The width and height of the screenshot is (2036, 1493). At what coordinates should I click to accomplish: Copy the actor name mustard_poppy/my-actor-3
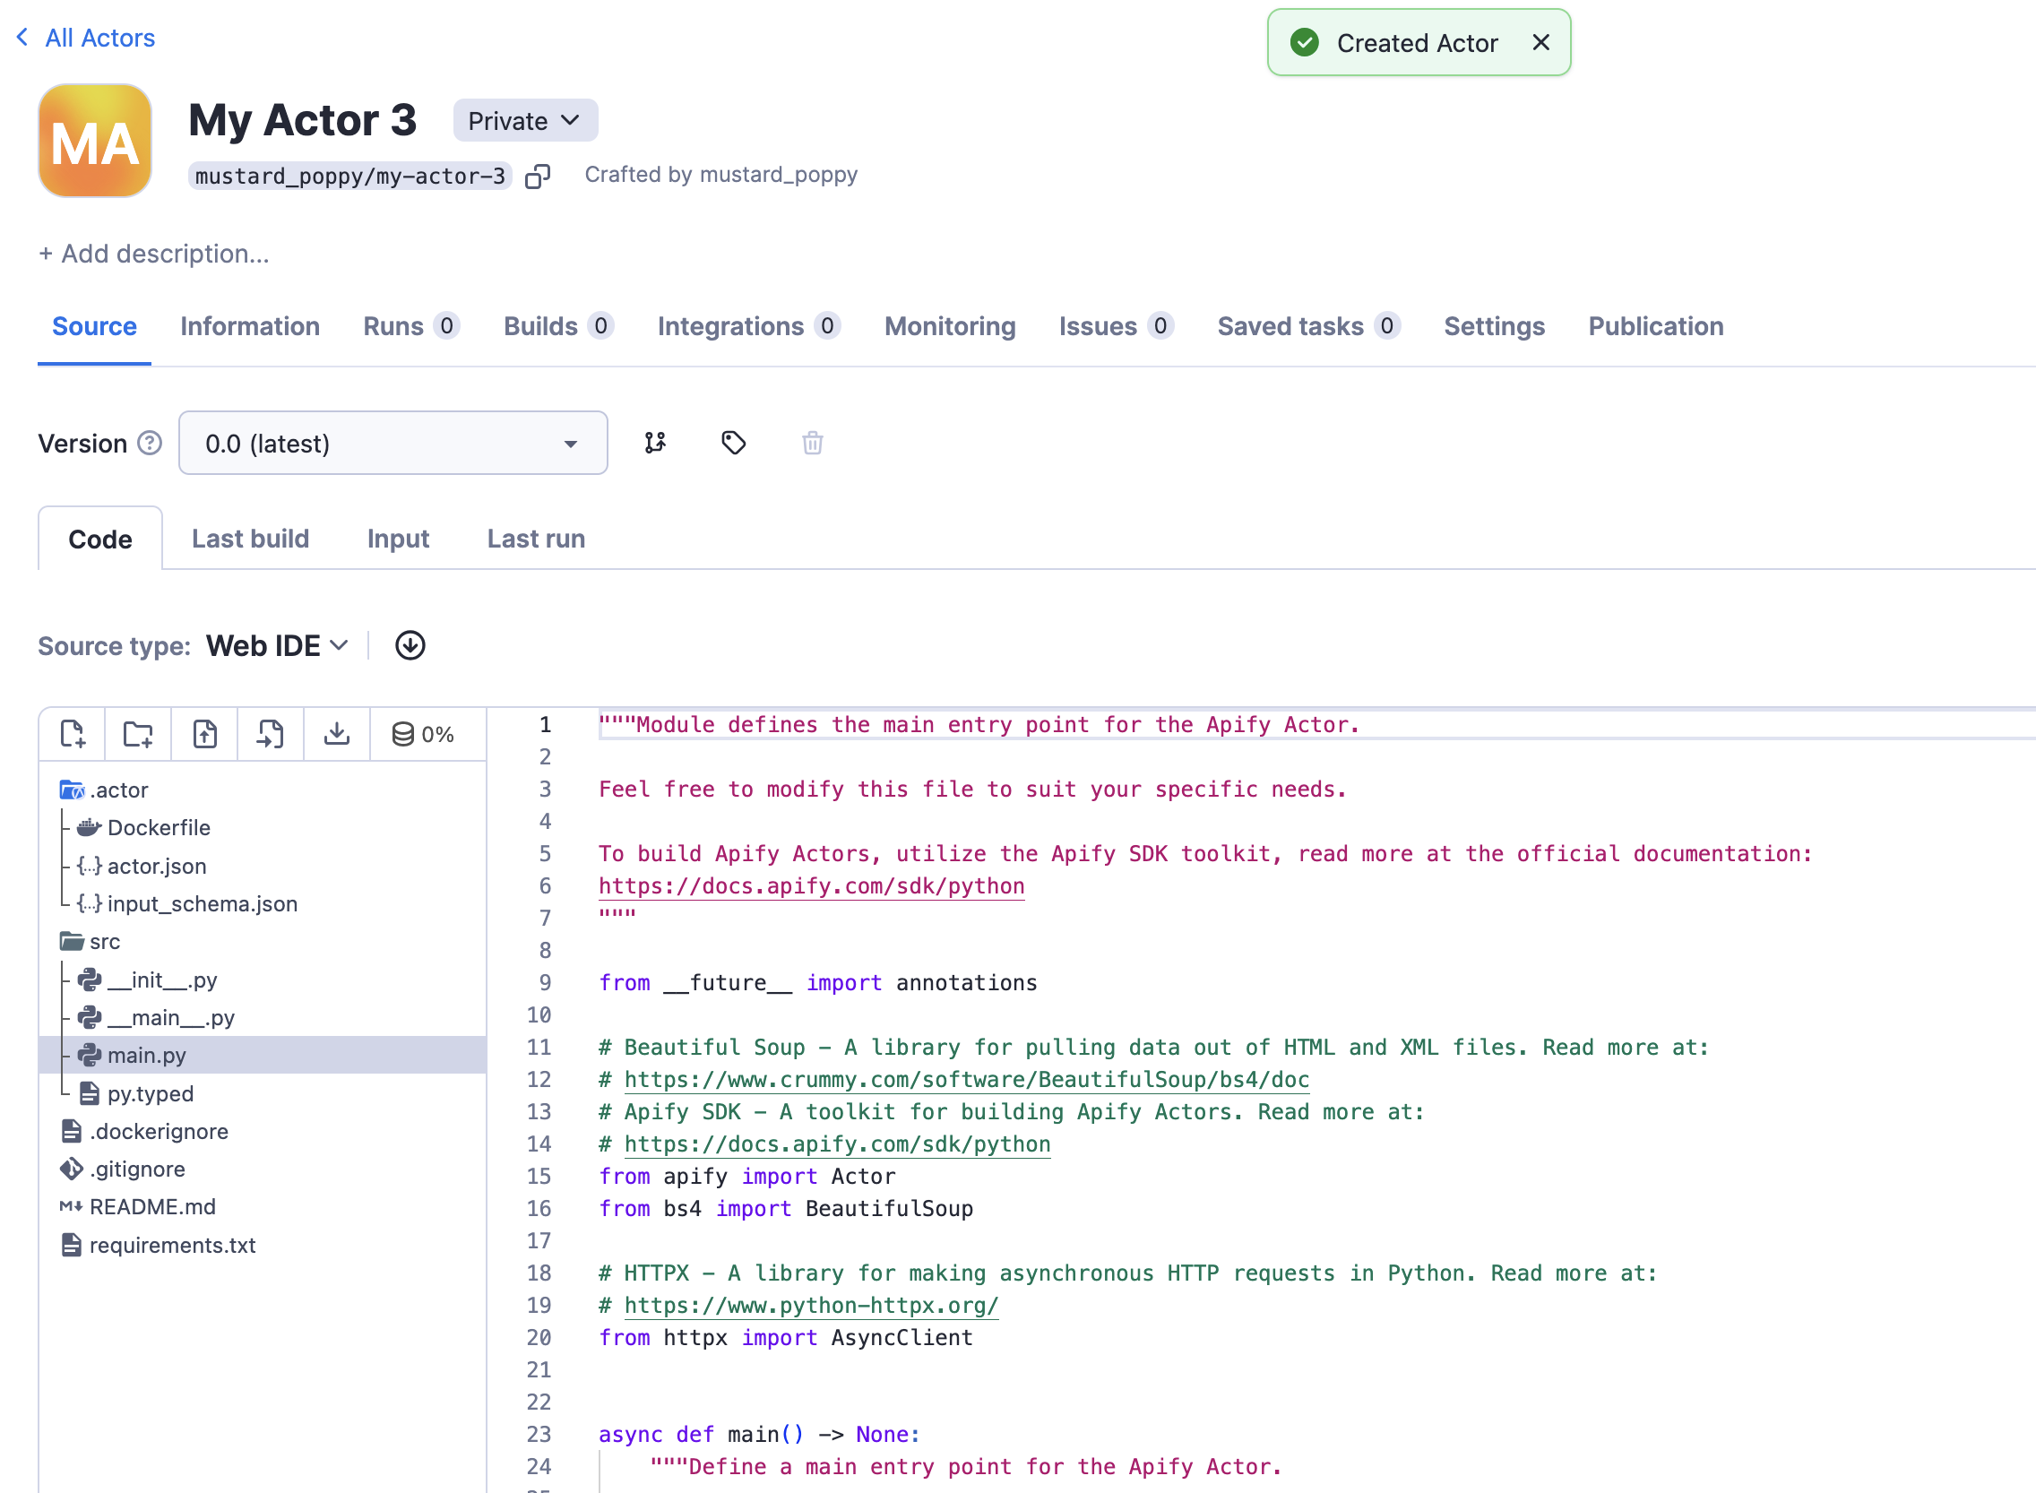539,176
